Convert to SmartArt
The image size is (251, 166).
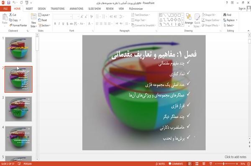pyautogui.click(x=143, y=25)
